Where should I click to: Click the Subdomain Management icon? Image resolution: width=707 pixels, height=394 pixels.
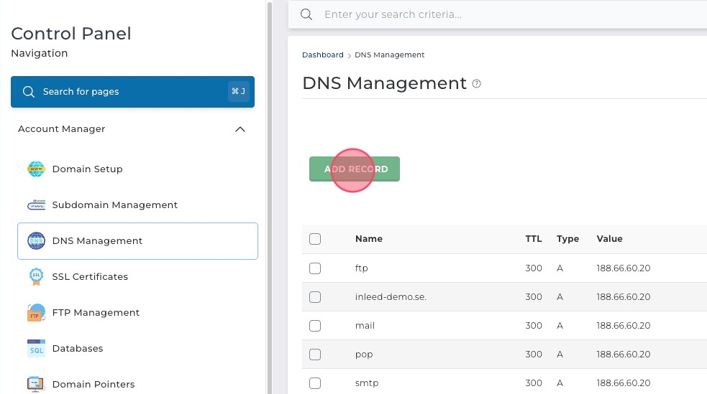pyautogui.click(x=36, y=205)
